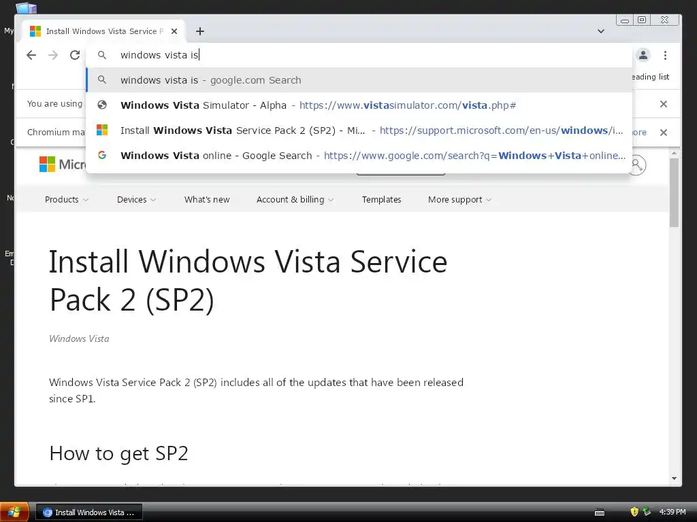Open the tab search dropdown arrow

(x=601, y=31)
